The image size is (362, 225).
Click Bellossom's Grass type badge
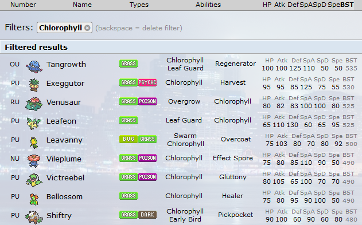point(129,196)
